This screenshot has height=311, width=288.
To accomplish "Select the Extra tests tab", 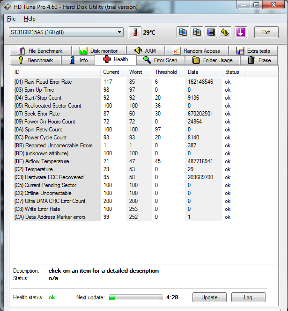I will [x=253, y=51].
